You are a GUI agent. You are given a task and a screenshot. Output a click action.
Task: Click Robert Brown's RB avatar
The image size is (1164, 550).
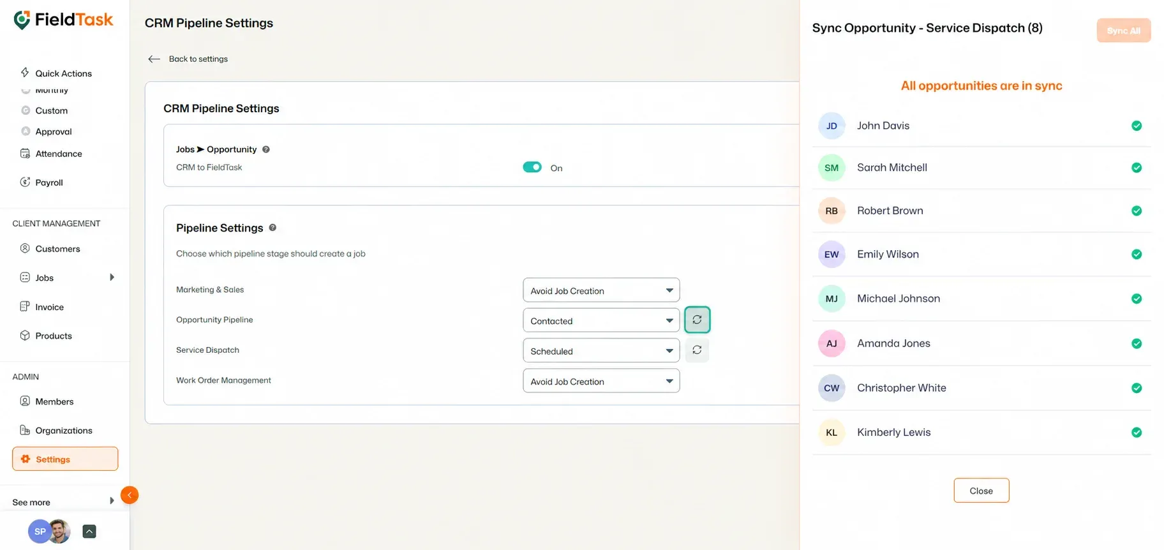click(832, 211)
